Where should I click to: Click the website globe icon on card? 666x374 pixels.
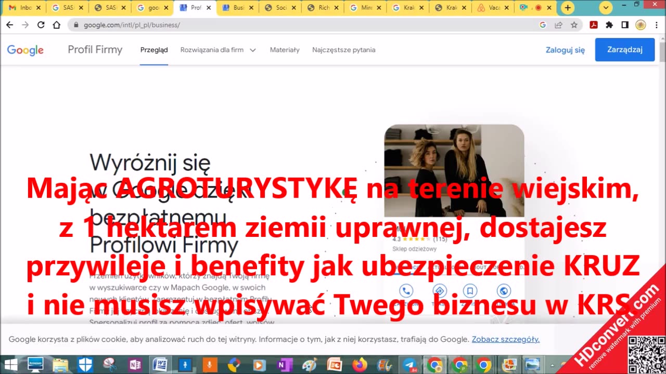point(503,291)
